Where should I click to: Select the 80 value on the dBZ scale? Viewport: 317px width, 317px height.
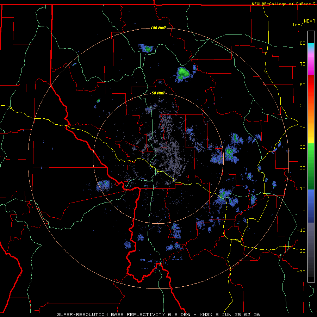tap(303, 43)
